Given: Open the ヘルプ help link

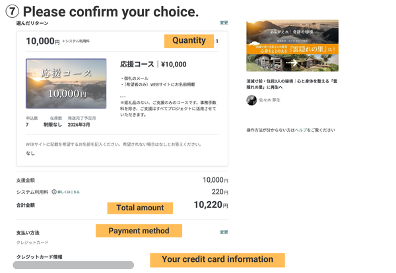Looking at the screenshot, I should coord(301,130).
